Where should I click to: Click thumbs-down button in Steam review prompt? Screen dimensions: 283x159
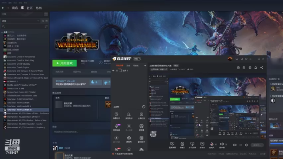point(107,83)
